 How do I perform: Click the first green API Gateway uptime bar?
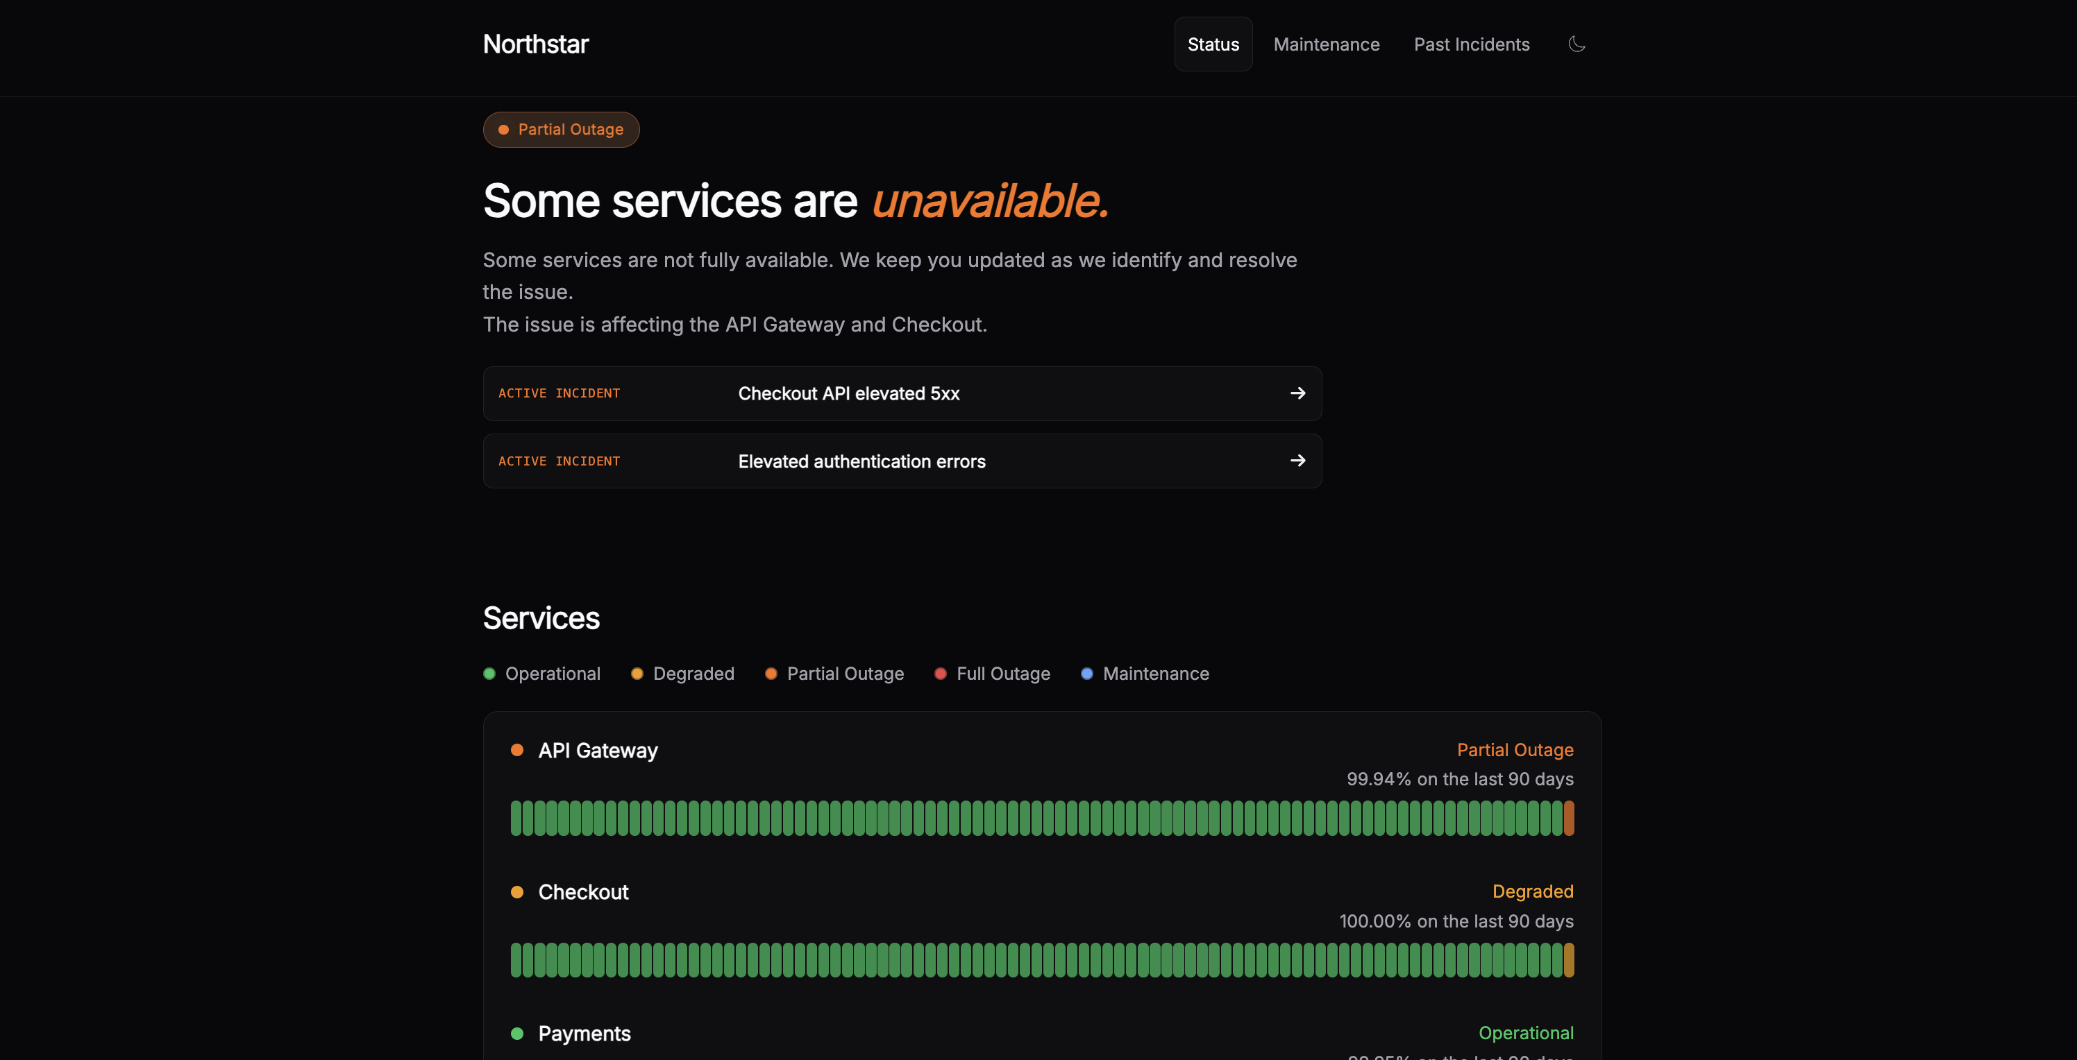(x=516, y=819)
